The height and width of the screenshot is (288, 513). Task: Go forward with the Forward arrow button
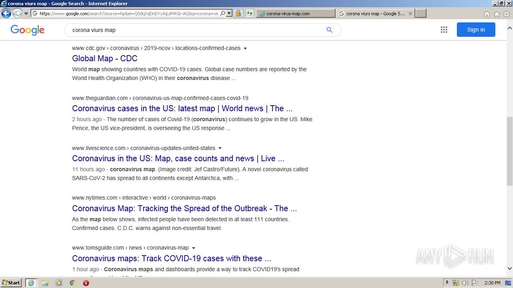pyautogui.click(x=17, y=14)
